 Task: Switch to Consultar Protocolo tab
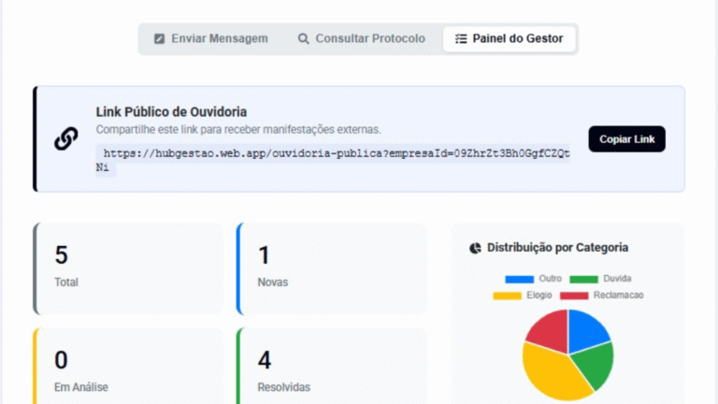pyautogui.click(x=360, y=39)
